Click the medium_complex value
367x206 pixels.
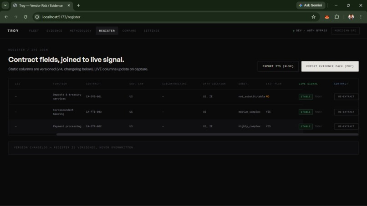point(249,112)
